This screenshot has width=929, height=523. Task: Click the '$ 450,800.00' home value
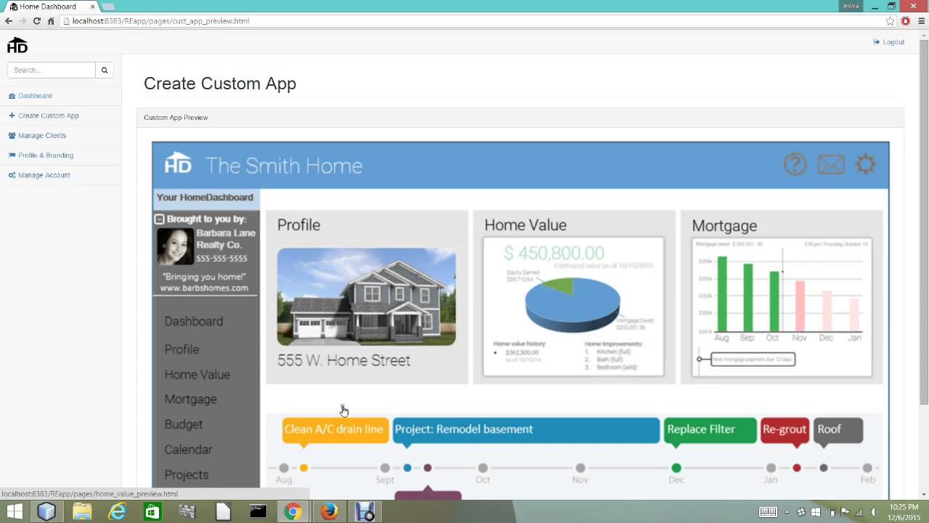(554, 253)
